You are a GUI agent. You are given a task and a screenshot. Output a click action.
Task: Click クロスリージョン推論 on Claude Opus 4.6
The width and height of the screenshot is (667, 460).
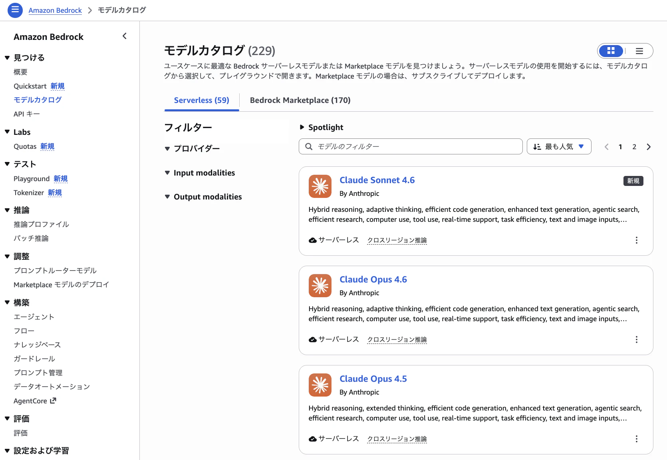pos(397,340)
